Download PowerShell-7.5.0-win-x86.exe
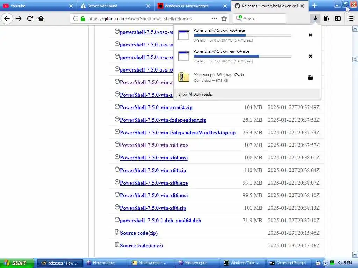 coord(154,183)
